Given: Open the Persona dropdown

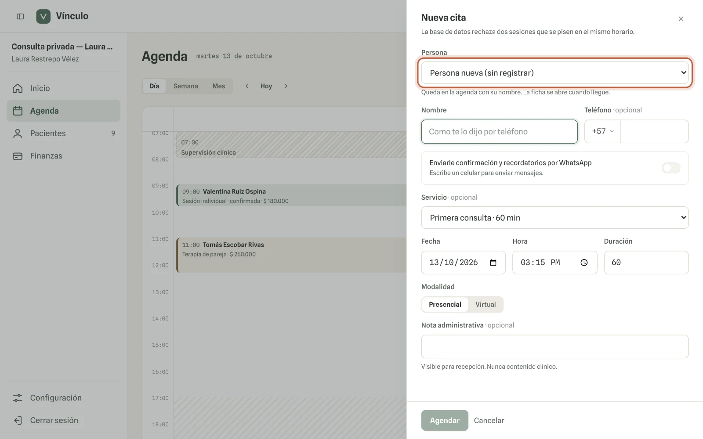Looking at the screenshot, I should coord(555,73).
